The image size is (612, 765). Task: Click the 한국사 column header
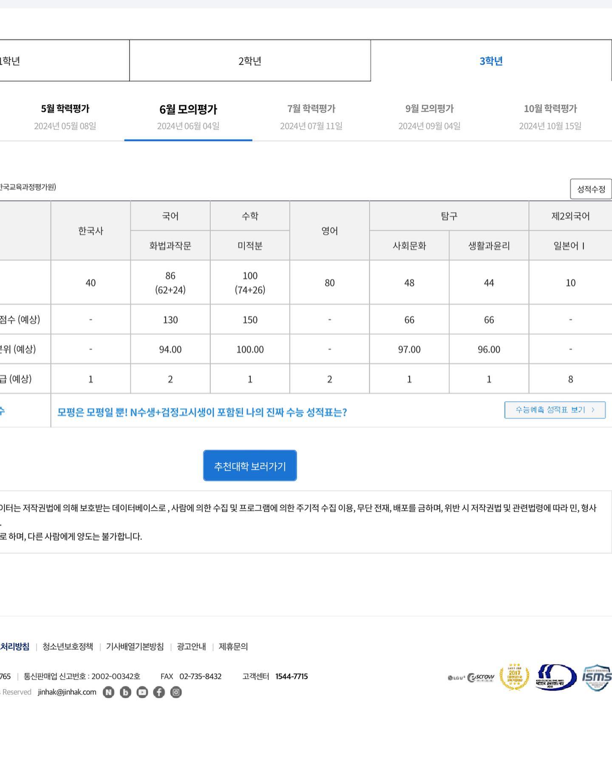pos(91,231)
